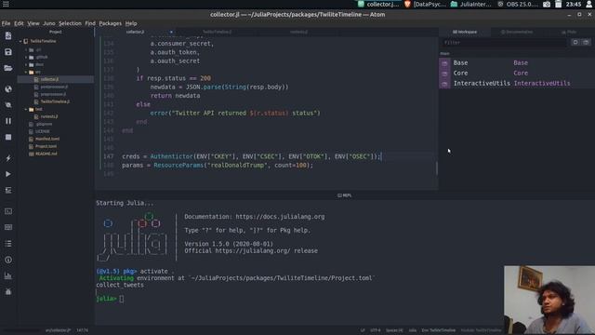The height and width of the screenshot is (335, 595).
Task: Open LICENSE in file tree
Action: 42,131
